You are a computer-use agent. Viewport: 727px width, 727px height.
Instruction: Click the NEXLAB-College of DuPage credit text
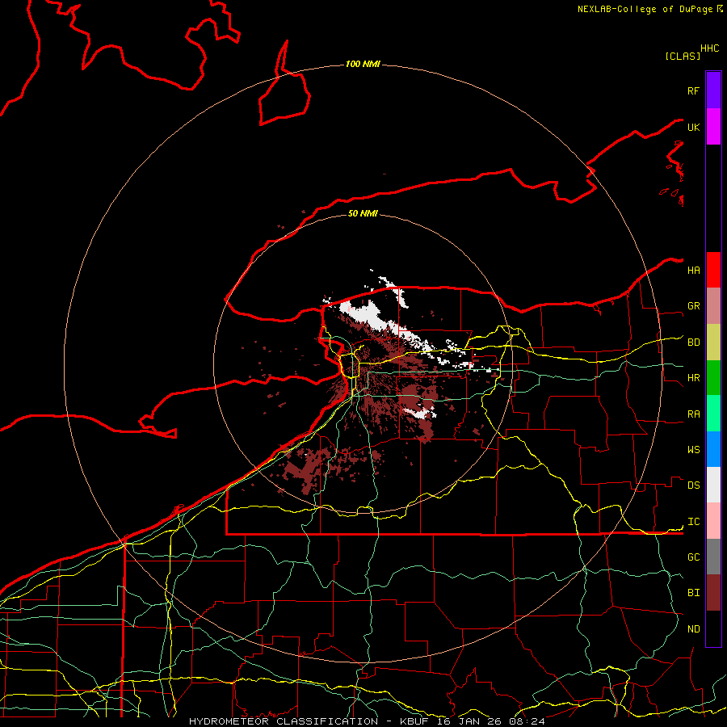click(645, 9)
